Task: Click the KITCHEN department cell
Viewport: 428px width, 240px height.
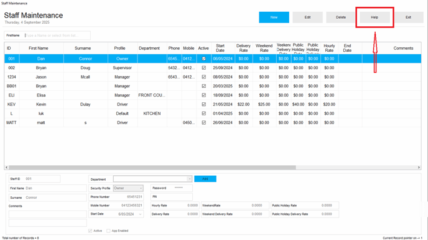Action: click(x=152, y=113)
